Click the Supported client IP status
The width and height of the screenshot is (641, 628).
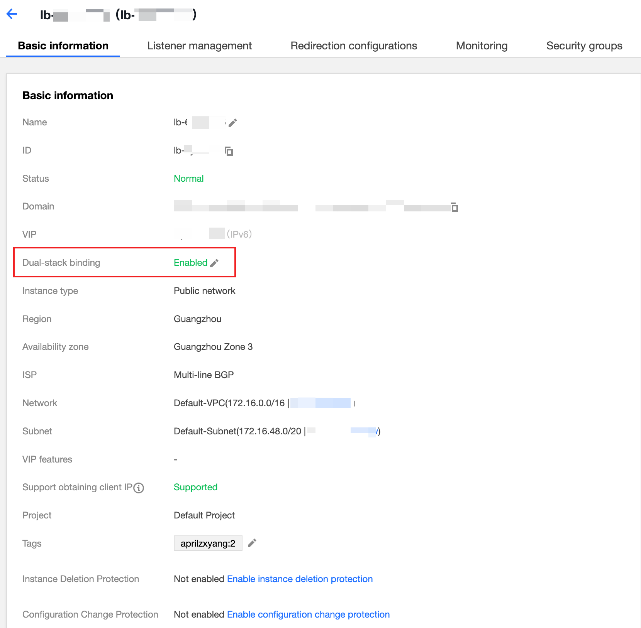pos(195,487)
